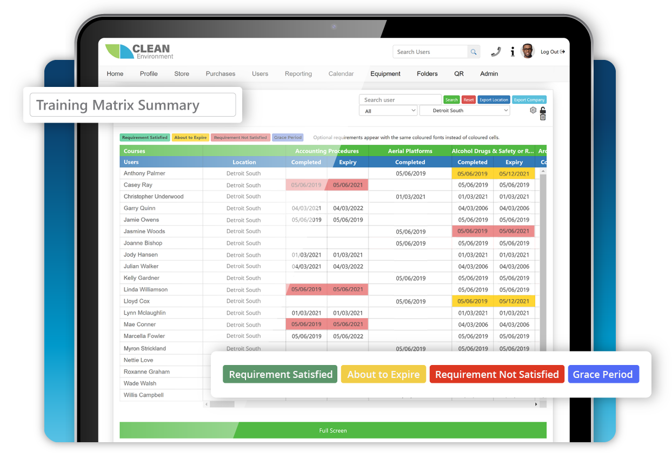Click the unlock padlock icon
The height and width of the screenshot is (453, 672).
(x=543, y=110)
